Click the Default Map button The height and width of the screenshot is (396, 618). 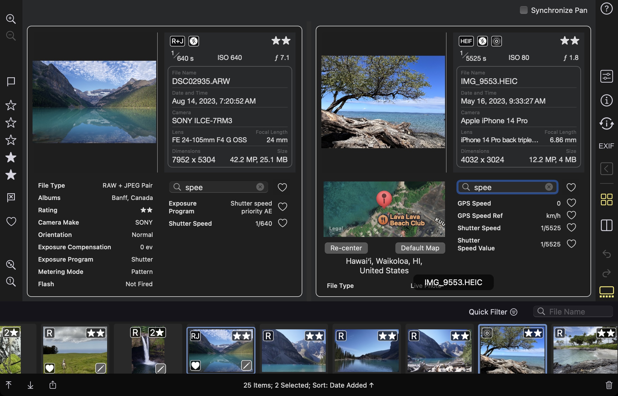pyautogui.click(x=420, y=248)
